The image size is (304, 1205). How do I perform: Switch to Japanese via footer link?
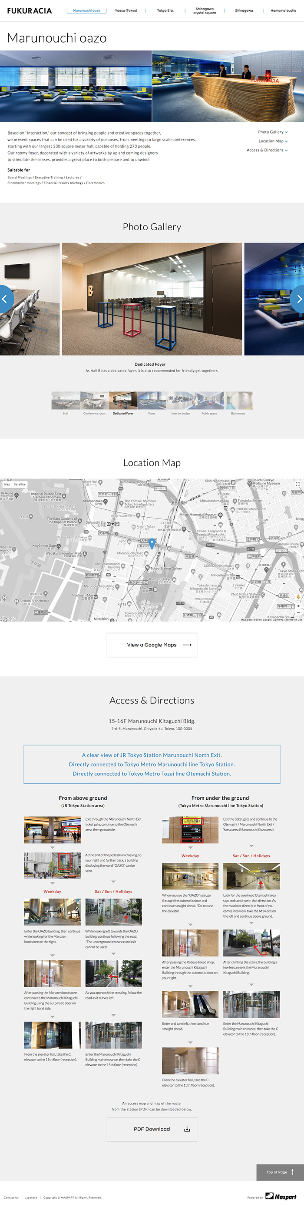coord(31,1198)
